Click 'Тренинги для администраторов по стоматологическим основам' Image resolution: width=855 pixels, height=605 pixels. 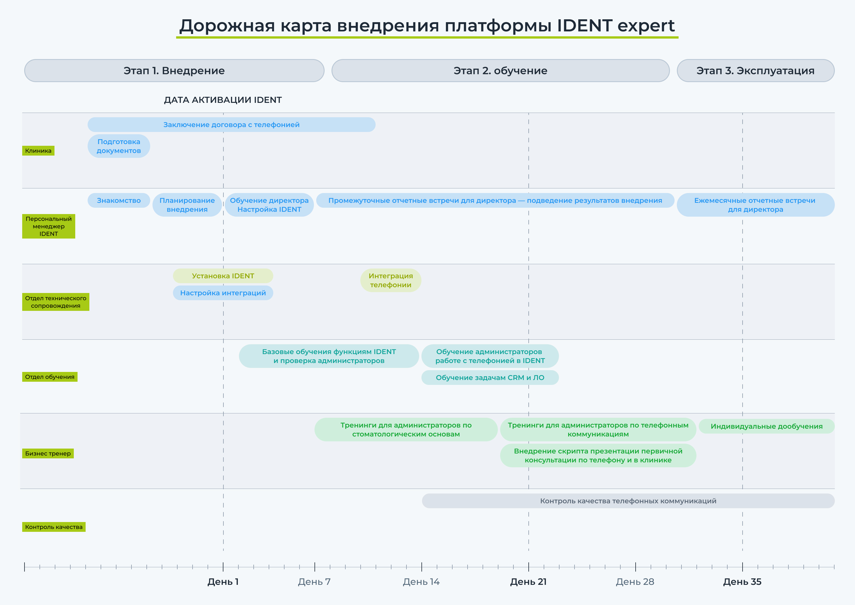pyautogui.click(x=406, y=430)
